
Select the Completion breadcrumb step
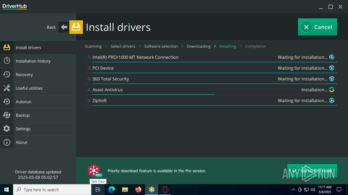point(256,46)
